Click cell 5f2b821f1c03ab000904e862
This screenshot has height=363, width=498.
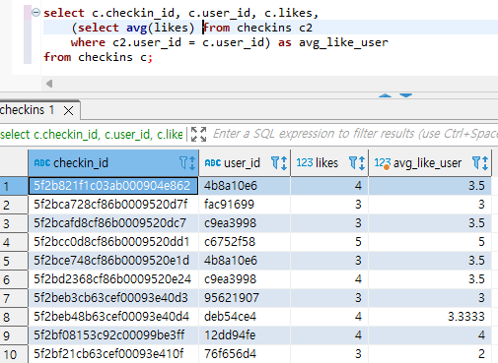tap(113, 186)
